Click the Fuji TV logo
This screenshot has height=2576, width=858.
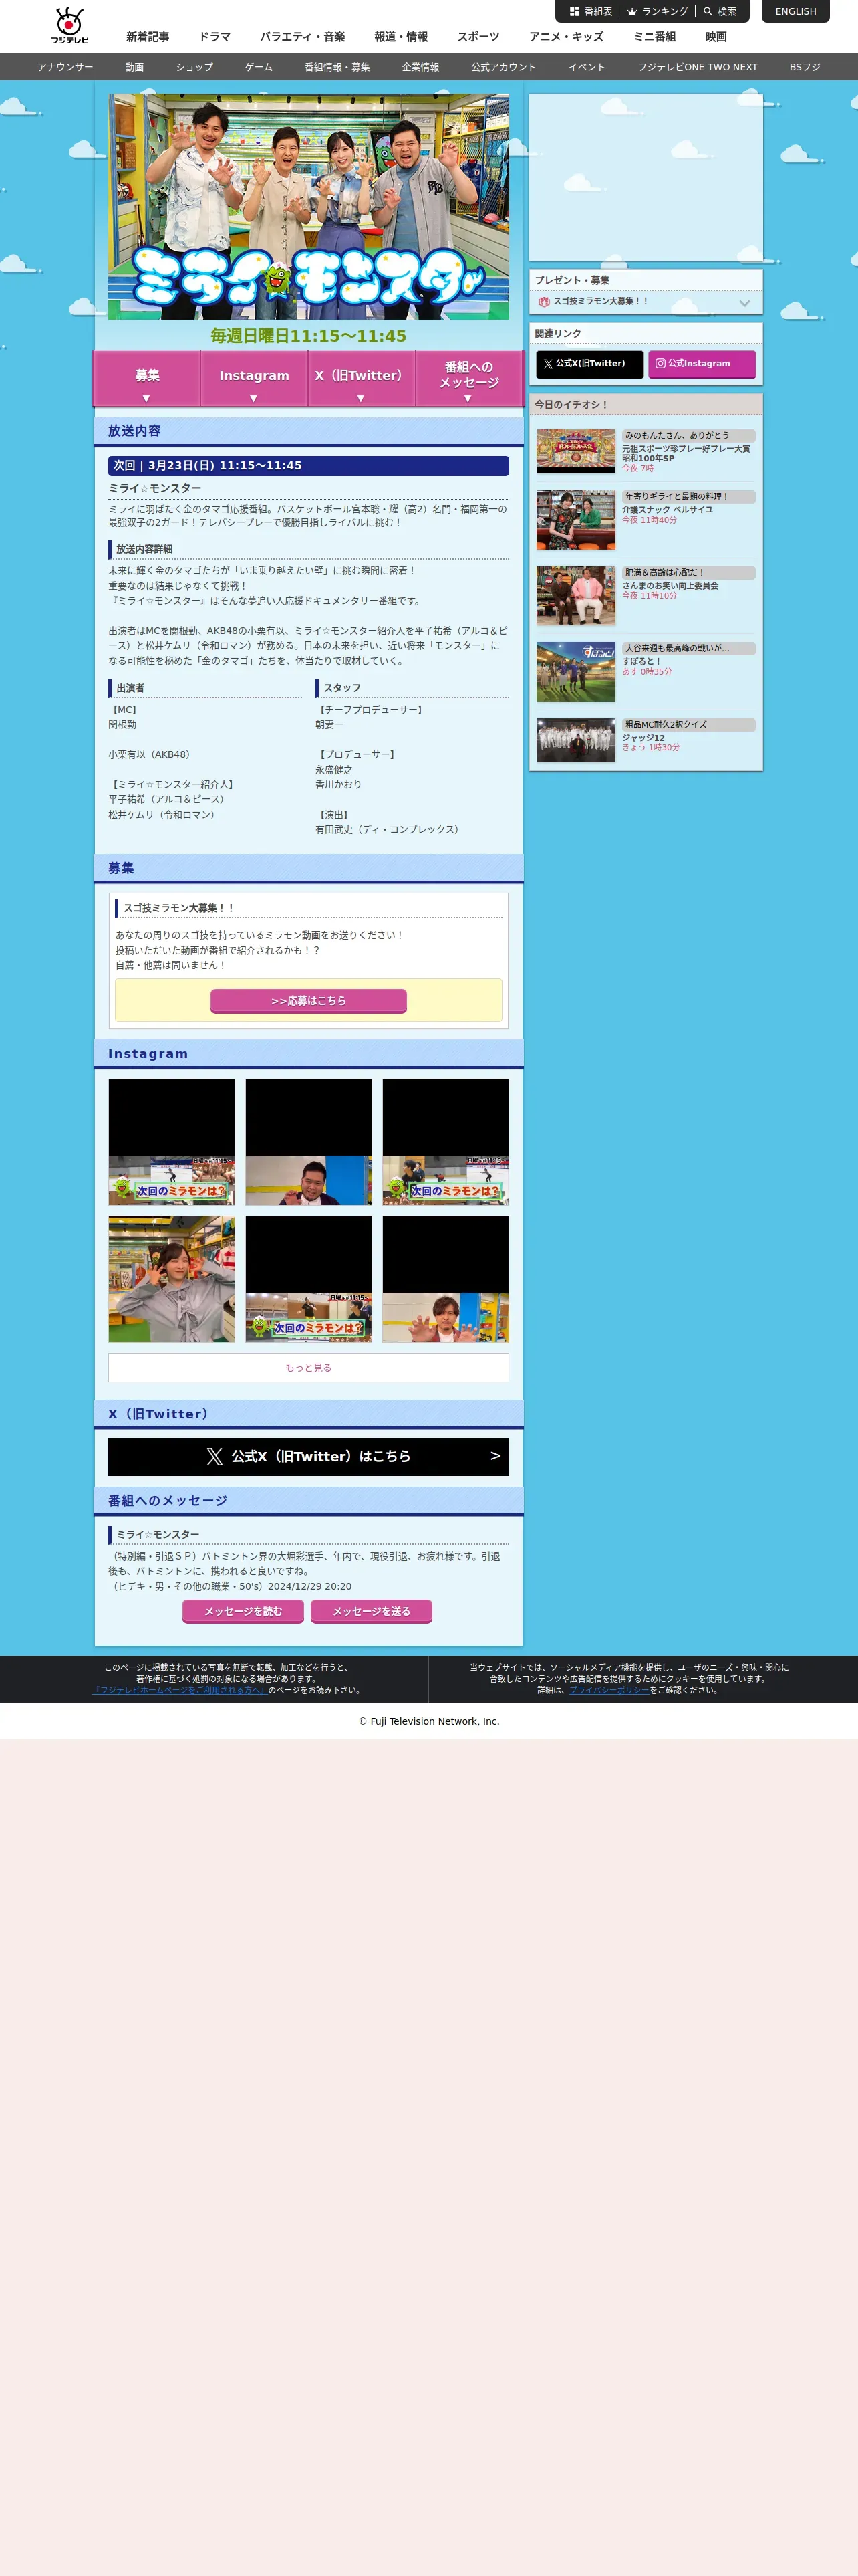point(70,26)
